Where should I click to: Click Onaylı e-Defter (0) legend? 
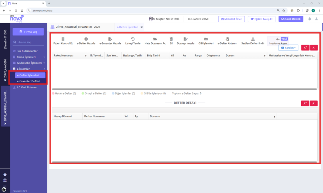[94, 93]
